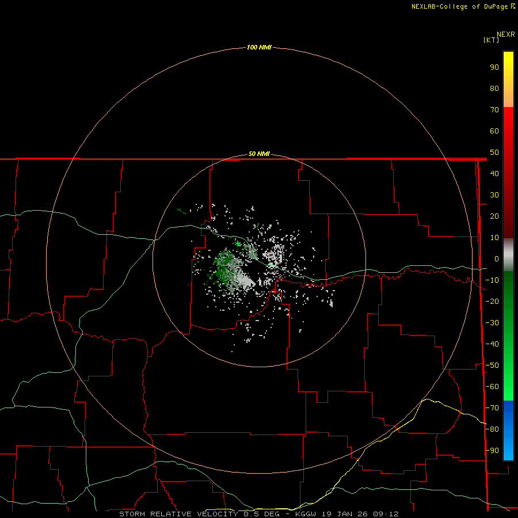518x518 pixels.
Task: Click the -70 knot scale value
Action: (492, 408)
